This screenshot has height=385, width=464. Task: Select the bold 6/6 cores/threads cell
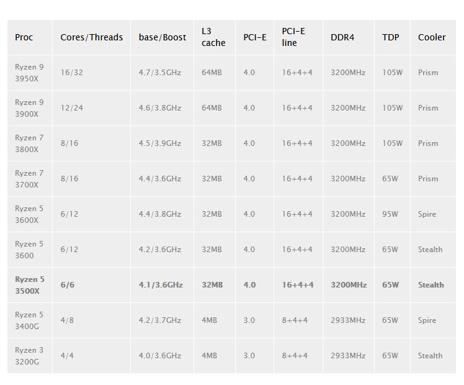click(x=67, y=285)
